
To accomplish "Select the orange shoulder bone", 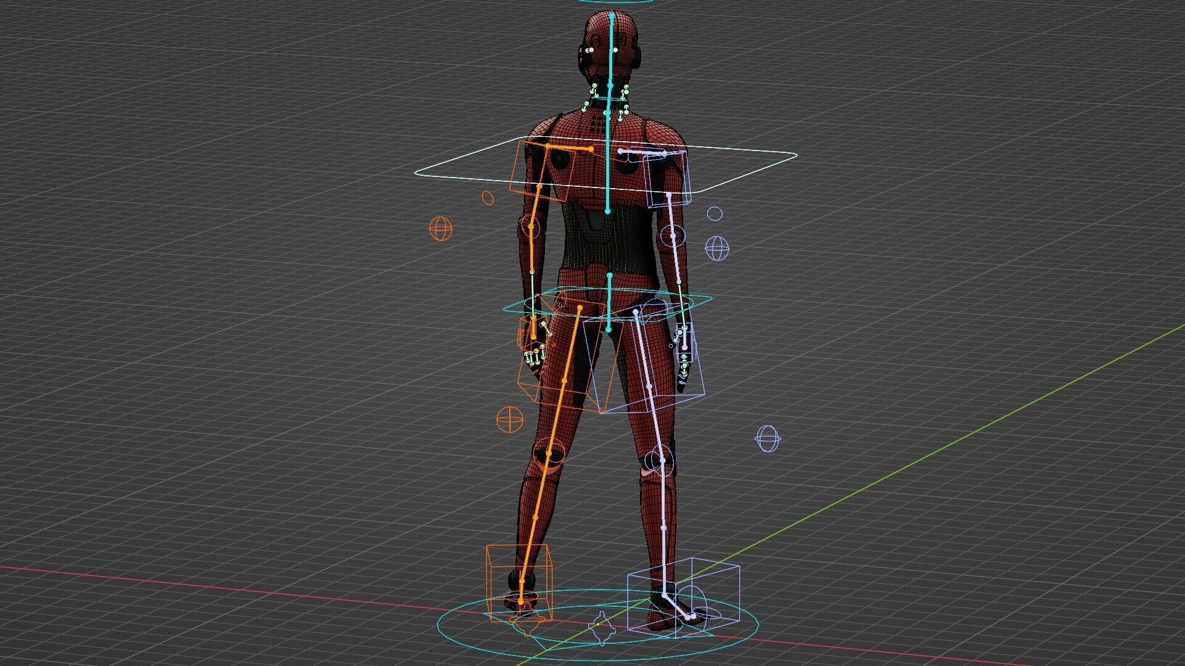I will pyautogui.click(x=569, y=147).
